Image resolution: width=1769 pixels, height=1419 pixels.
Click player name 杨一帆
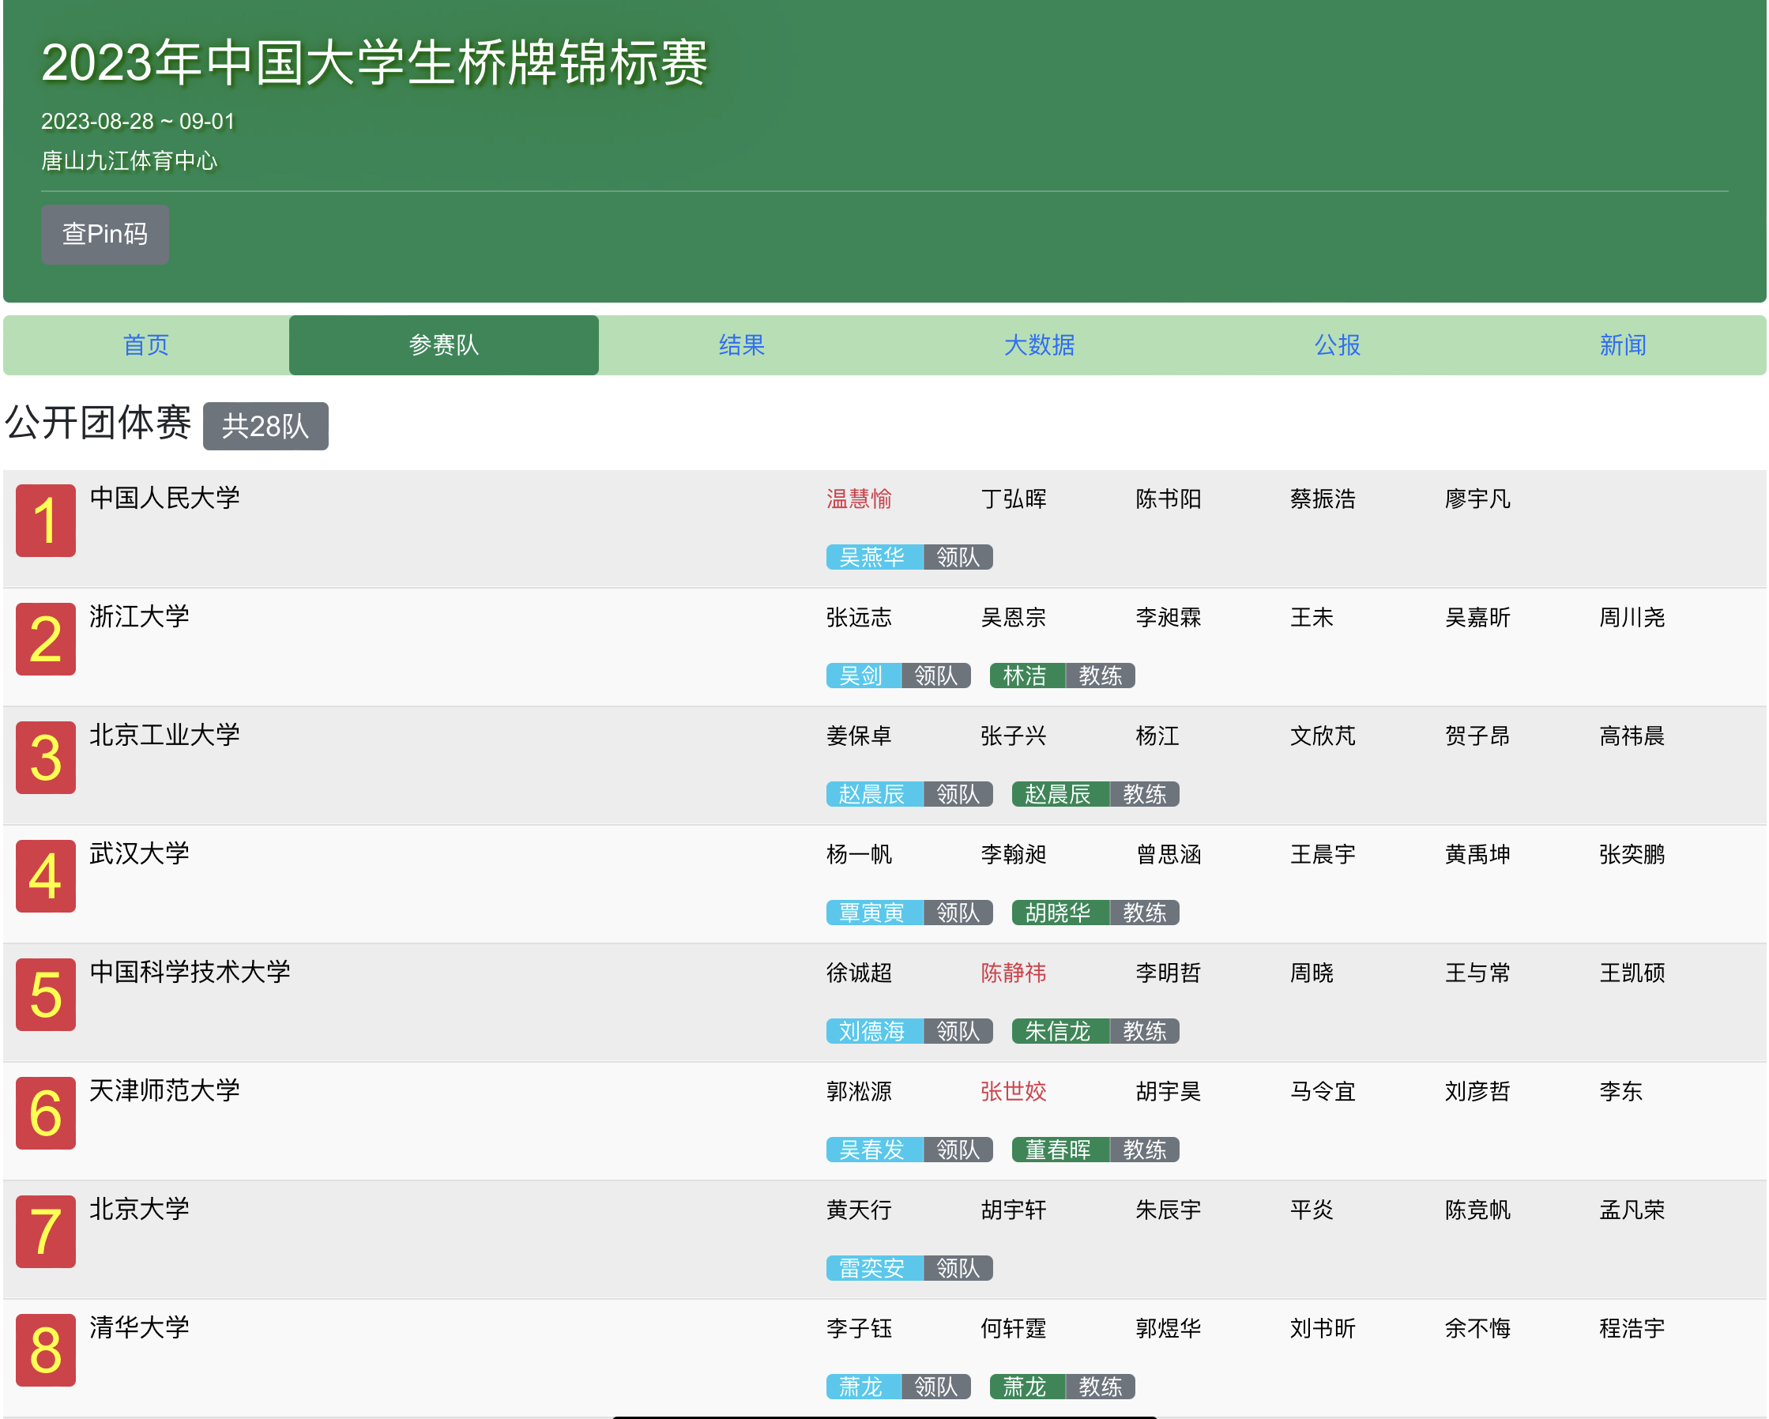(x=859, y=854)
